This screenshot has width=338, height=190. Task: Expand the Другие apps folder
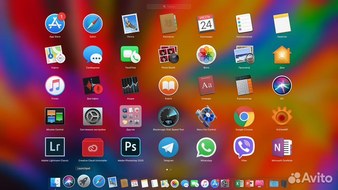[131, 116]
